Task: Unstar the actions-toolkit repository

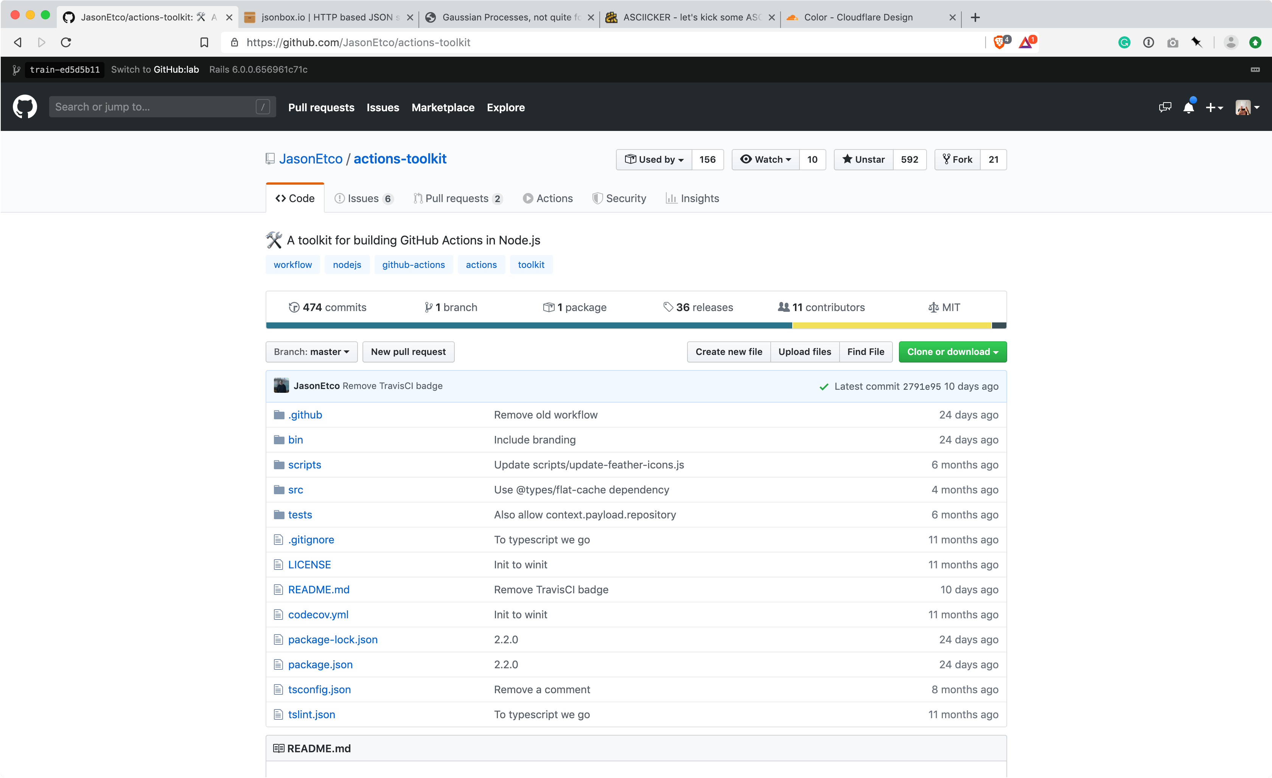Action: pos(864,160)
